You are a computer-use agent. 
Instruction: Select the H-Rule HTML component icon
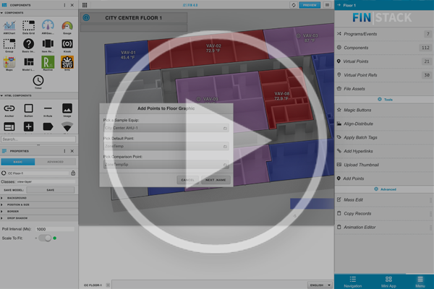(x=48, y=108)
